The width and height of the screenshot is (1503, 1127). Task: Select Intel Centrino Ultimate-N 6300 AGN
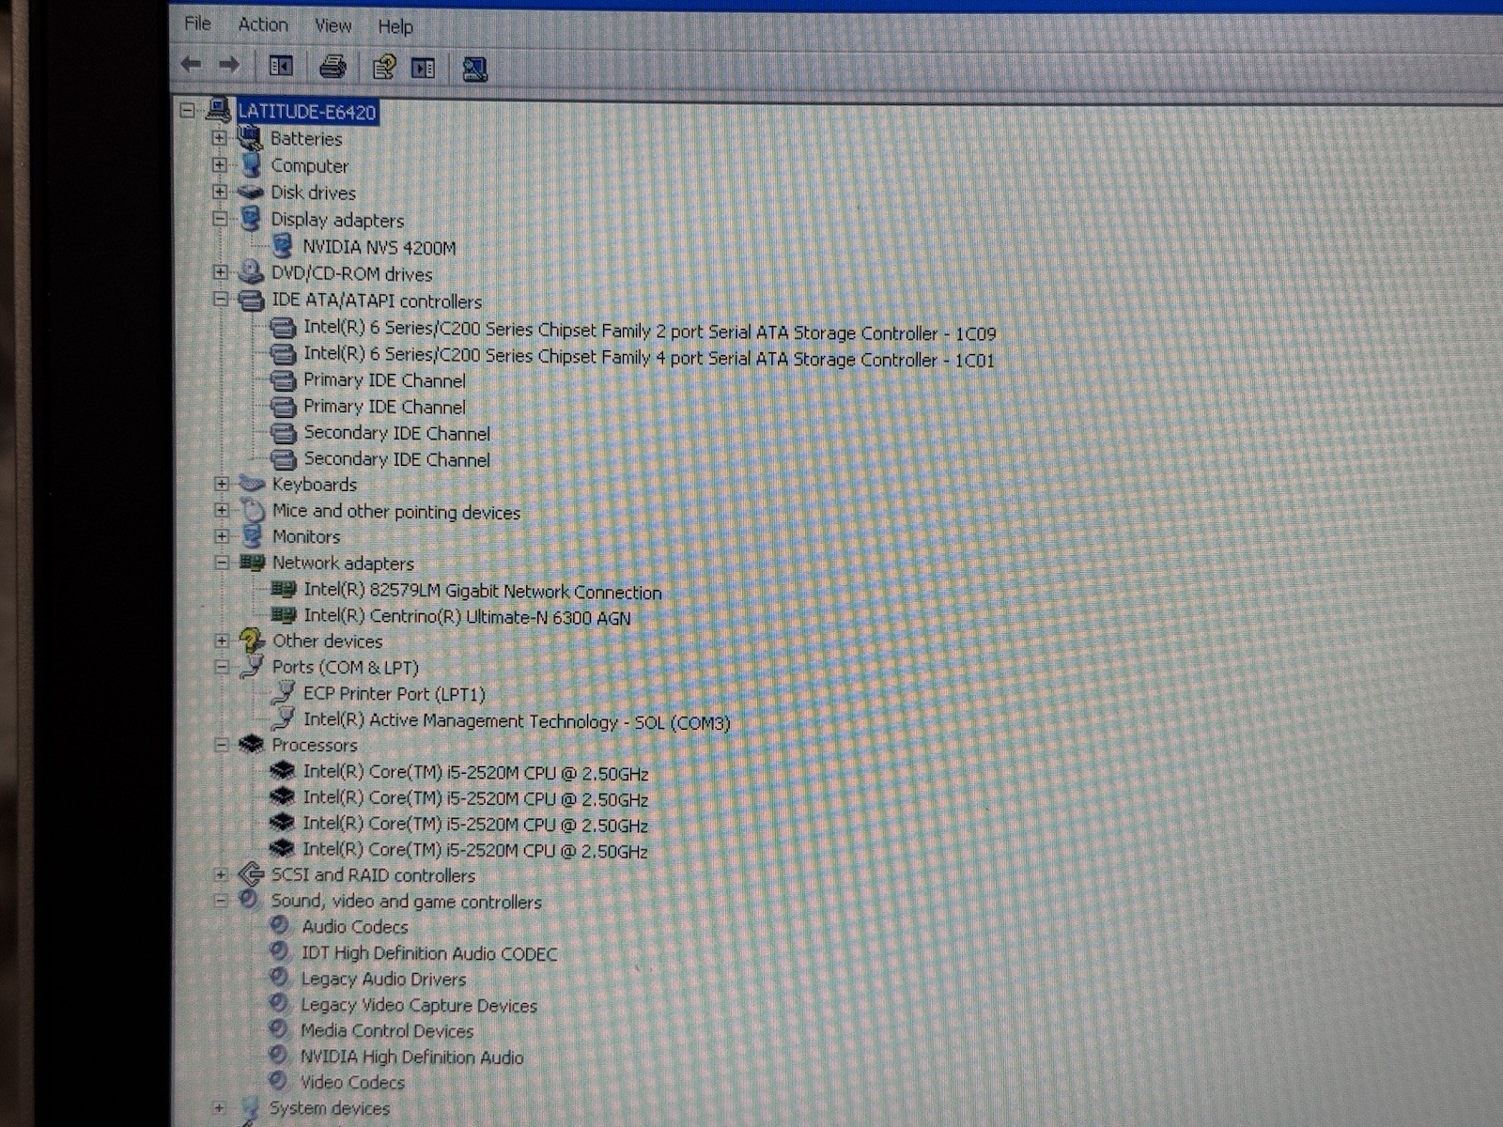467,617
